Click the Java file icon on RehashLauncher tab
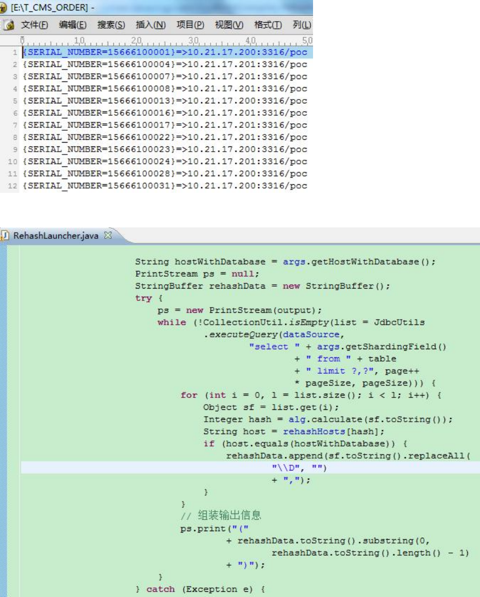The image size is (480, 597). (x=5, y=235)
